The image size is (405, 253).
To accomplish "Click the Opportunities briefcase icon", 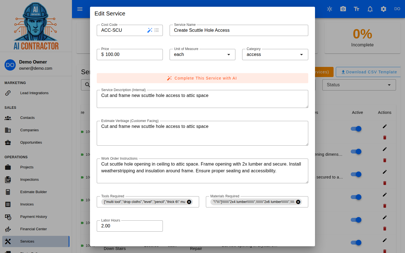I will point(8,143).
